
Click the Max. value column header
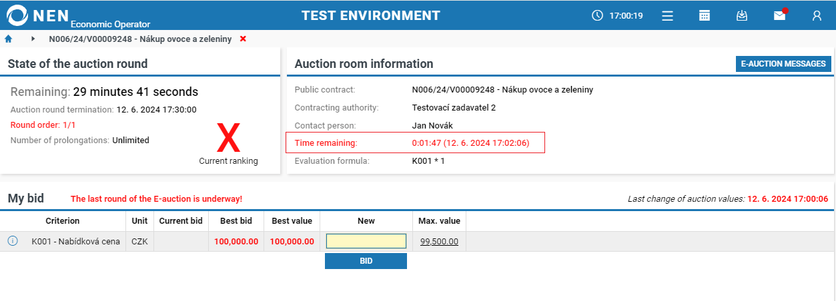click(439, 221)
